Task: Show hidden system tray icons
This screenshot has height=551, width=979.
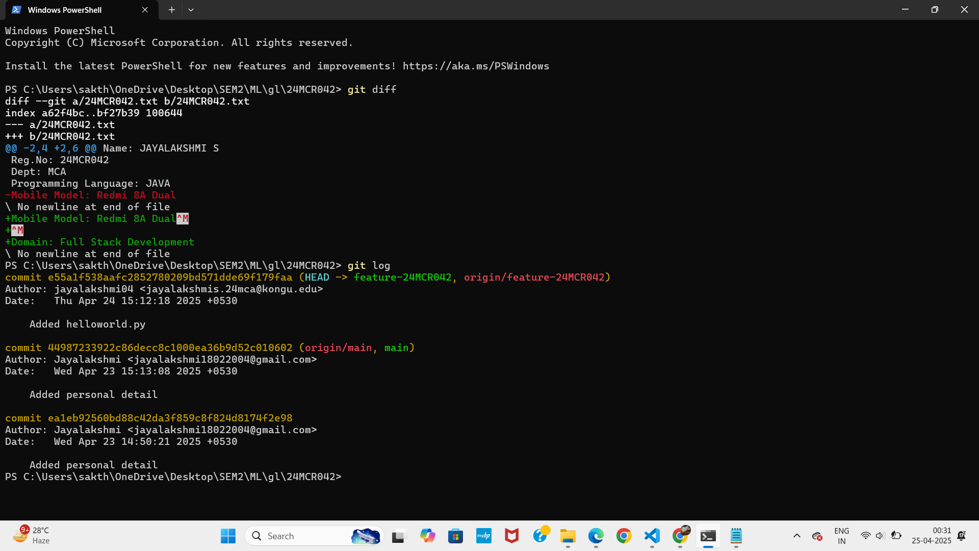Action: pos(796,536)
